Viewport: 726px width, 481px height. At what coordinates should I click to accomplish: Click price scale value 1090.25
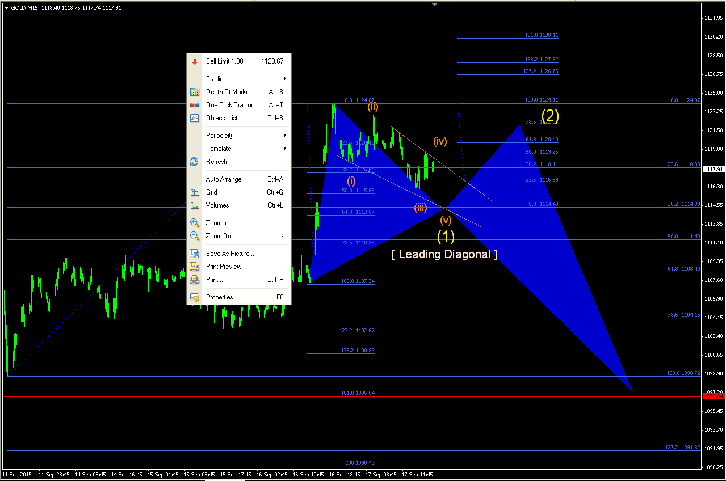pos(714,467)
